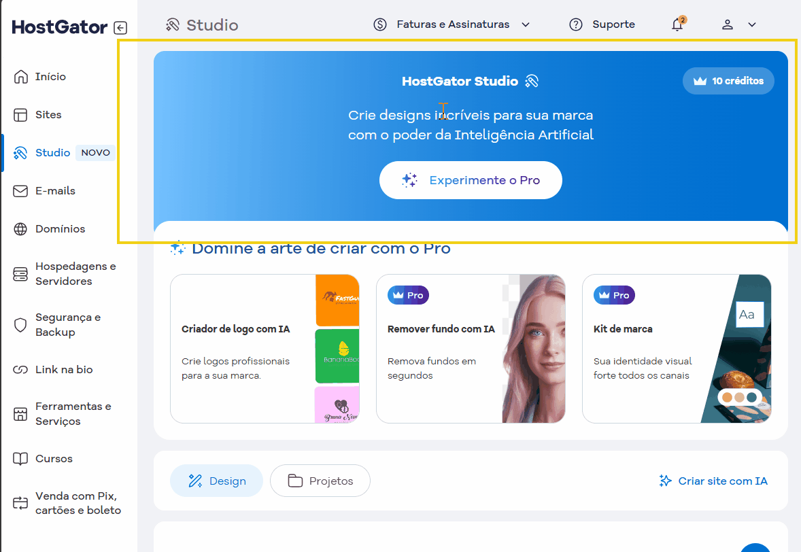This screenshot has height=552, width=801.
Task: Collapse the sidebar with the arrow icon
Action: (120, 28)
